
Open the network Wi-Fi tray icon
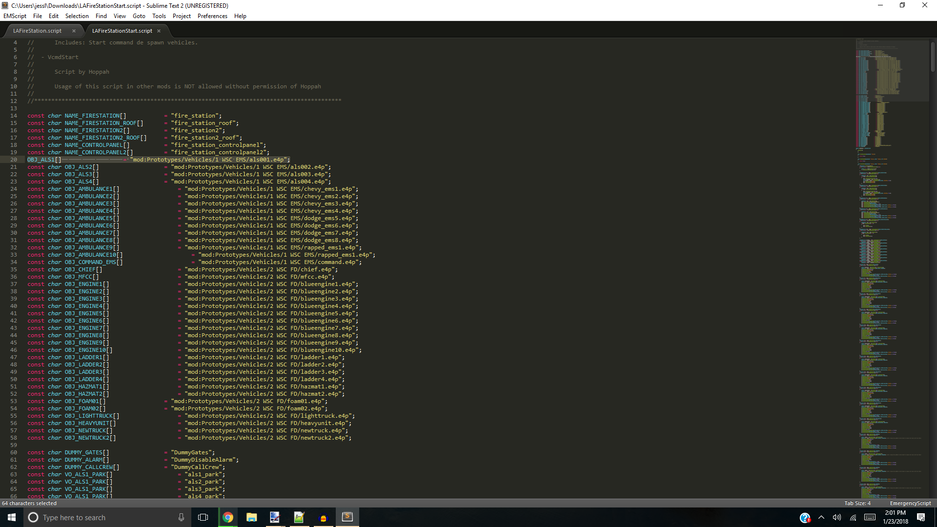[x=853, y=517]
